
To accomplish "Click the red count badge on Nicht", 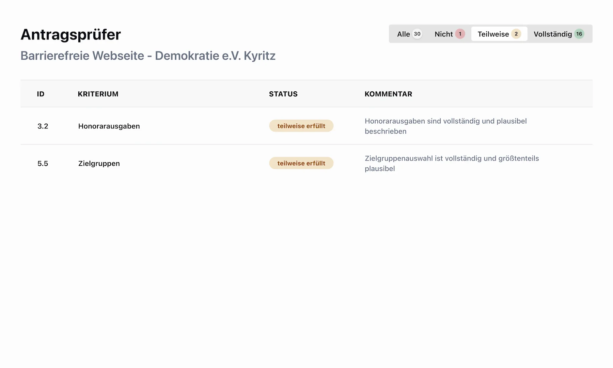I will click(460, 34).
